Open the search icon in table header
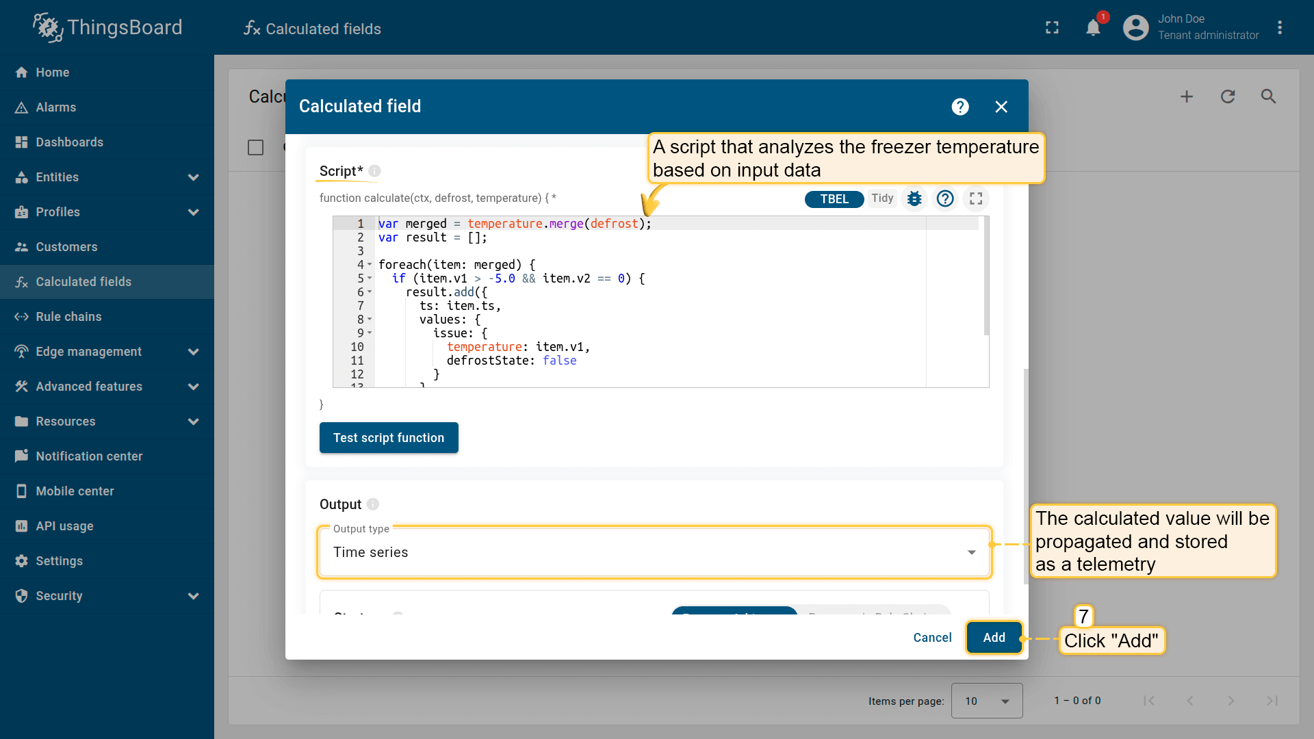 [x=1268, y=96]
